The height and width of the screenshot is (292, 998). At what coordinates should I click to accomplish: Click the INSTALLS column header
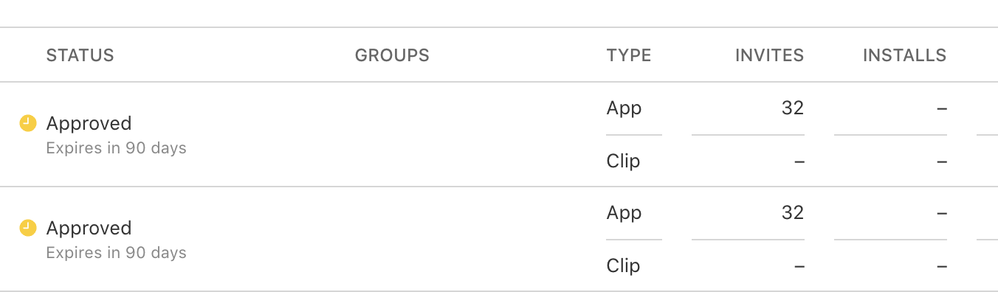tap(904, 55)
